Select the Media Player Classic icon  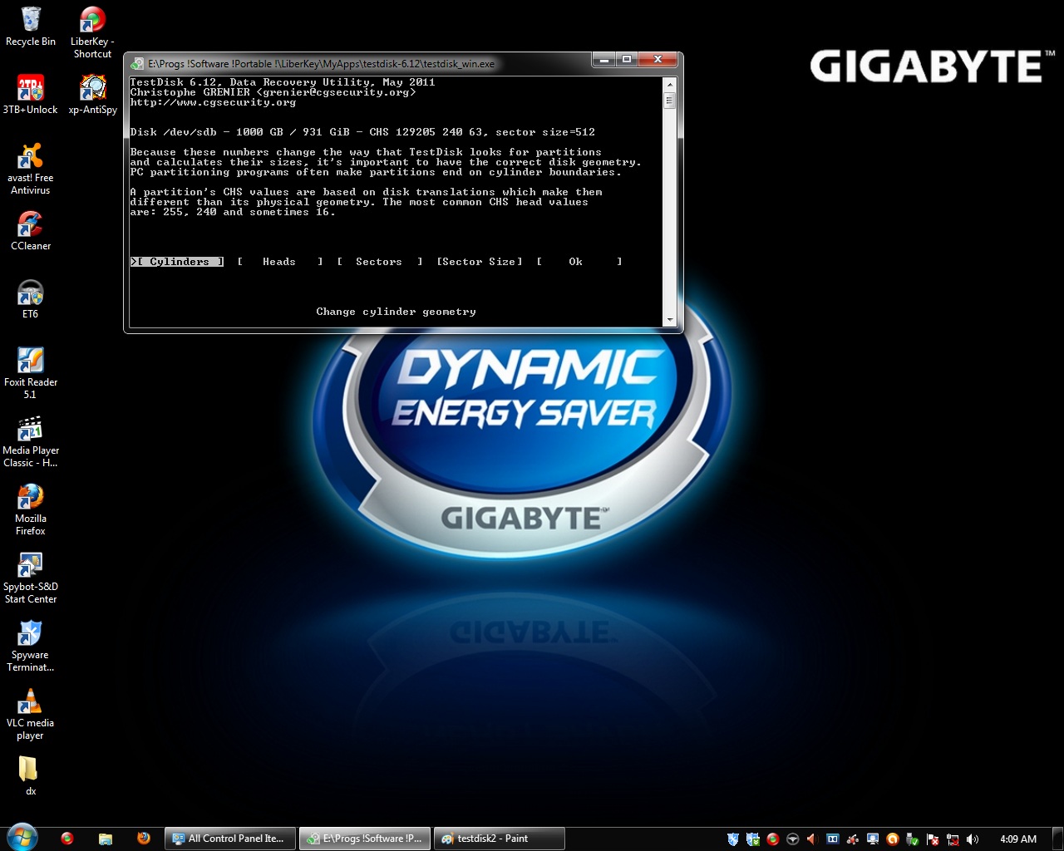[x=31, y=441]
